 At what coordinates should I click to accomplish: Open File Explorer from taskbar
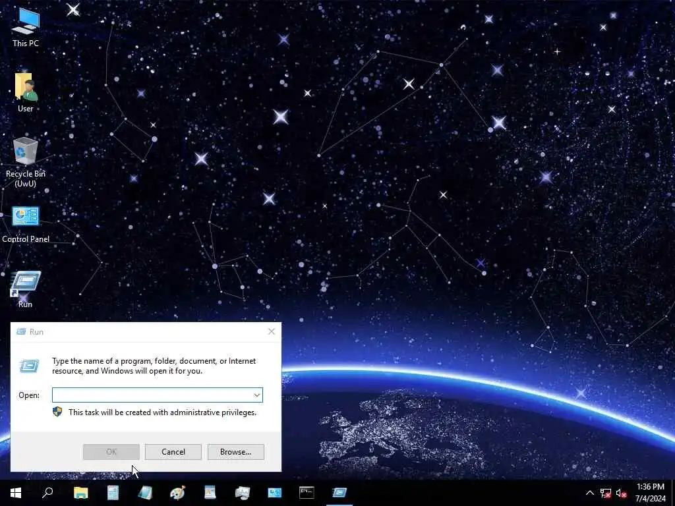click(80, 493)
